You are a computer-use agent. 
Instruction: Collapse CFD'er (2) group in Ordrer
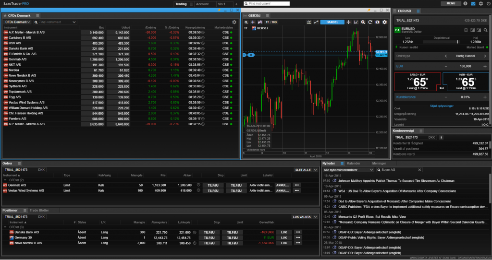(5, 180)
